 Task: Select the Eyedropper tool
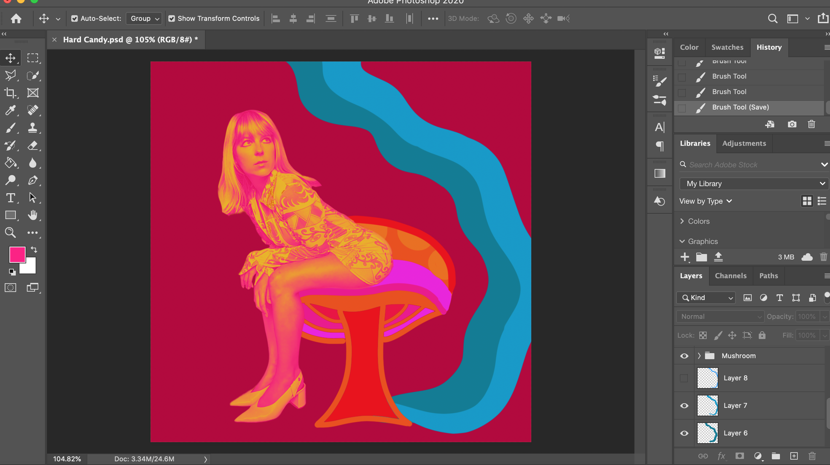(10, 110)
